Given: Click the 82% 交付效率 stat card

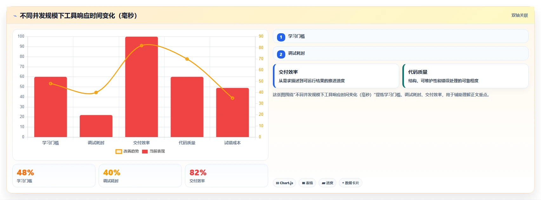Looking at the screenshot, I should click(x=227, y=176).
